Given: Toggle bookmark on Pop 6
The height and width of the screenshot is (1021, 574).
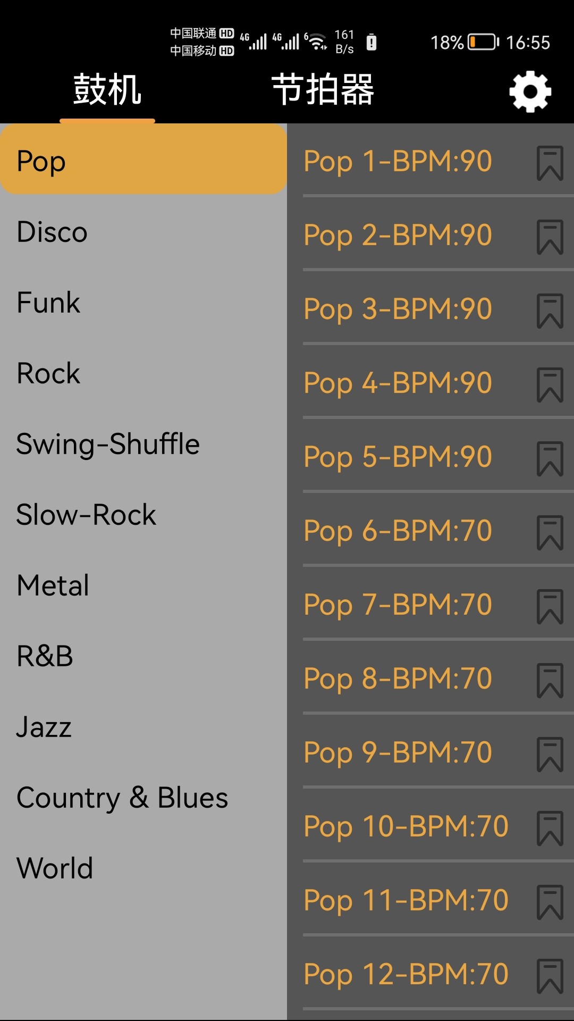Looking at the screenshot, I should coord(550,533).
